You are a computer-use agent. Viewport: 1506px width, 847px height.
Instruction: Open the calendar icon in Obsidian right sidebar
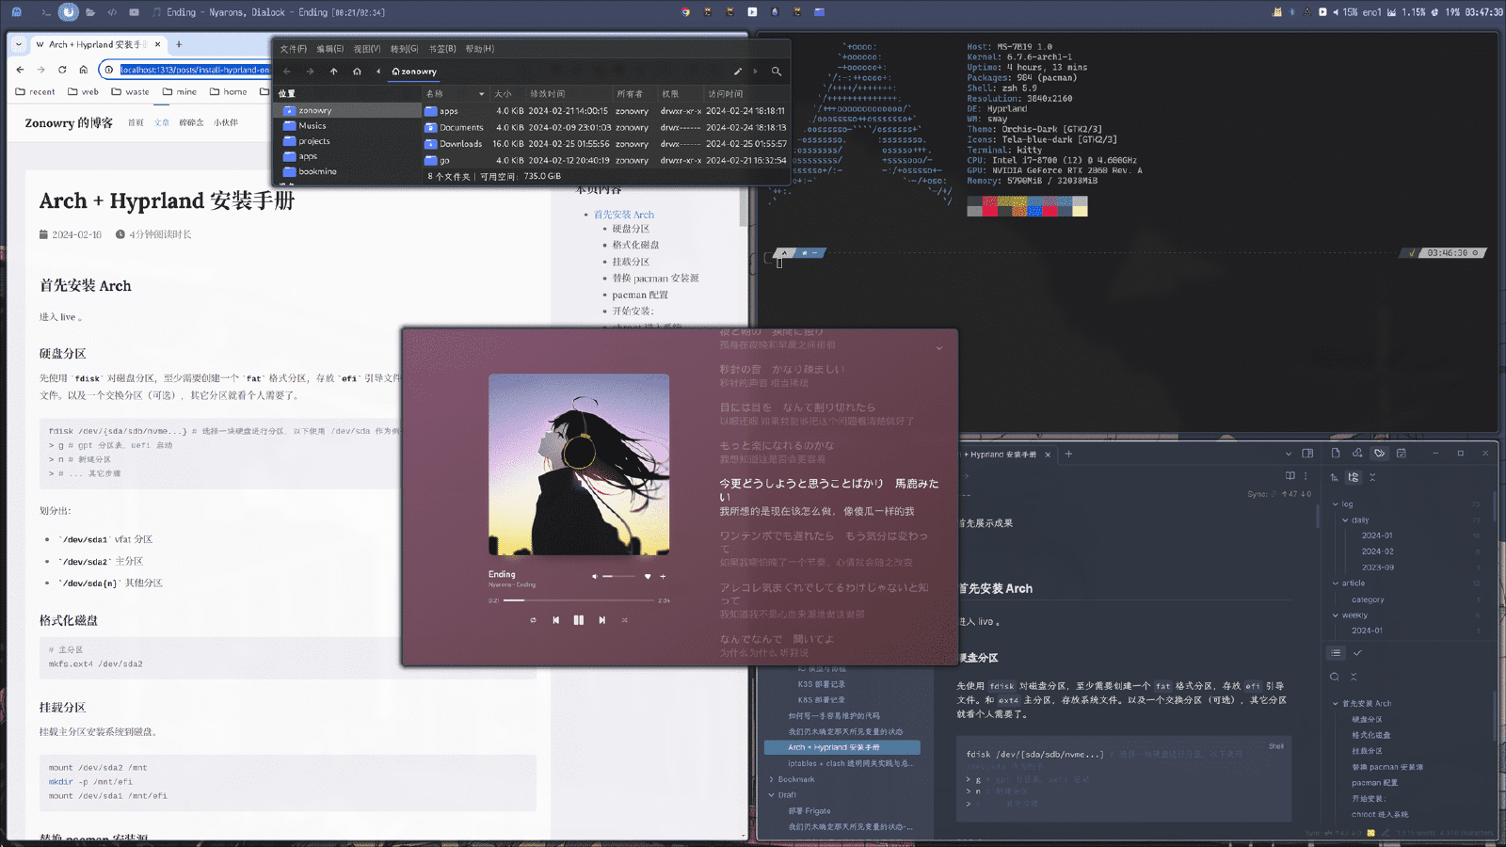click(1402, 454)
